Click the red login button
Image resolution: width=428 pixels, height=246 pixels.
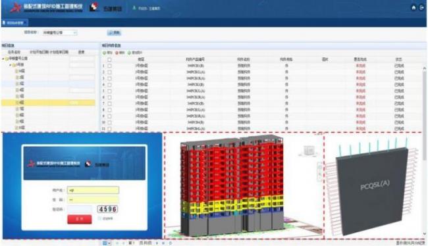[x=80, y=219]
